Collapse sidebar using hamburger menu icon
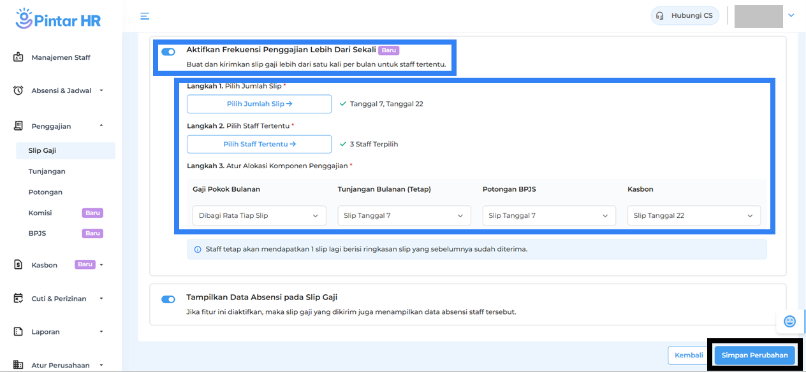This screenshot has height=372, width=806. [x=145, y=16]
